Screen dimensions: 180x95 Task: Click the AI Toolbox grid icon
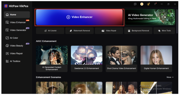7,61
